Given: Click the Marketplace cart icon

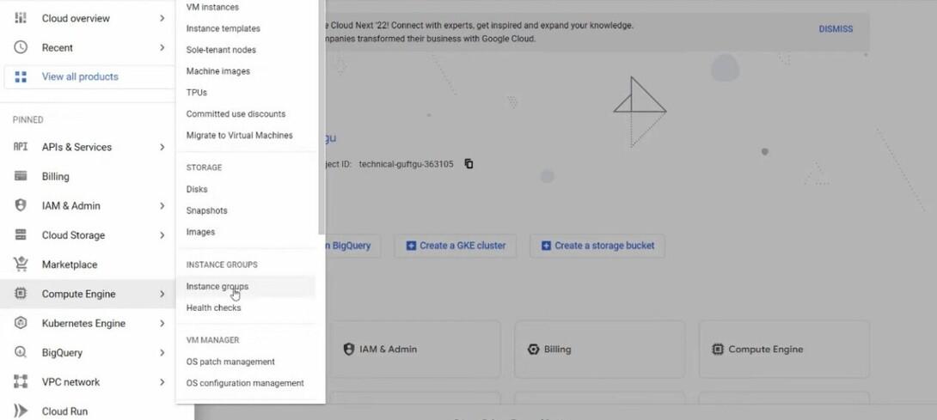Looking at the screenshot, I should point(21,264).
